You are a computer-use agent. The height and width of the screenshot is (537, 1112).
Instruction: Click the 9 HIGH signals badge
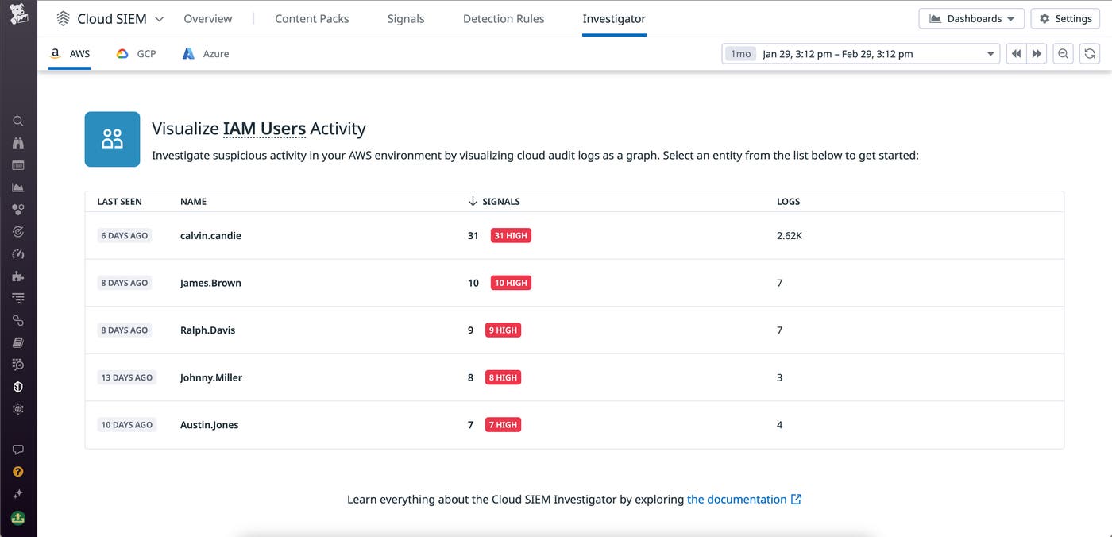503,330
